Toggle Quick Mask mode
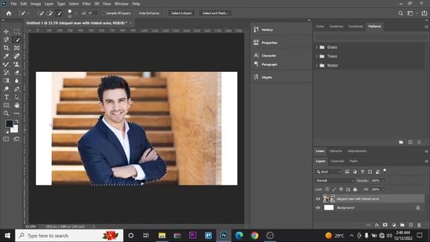Image resolution: width=430 pixels, height=242 pixels. [6, 139]
